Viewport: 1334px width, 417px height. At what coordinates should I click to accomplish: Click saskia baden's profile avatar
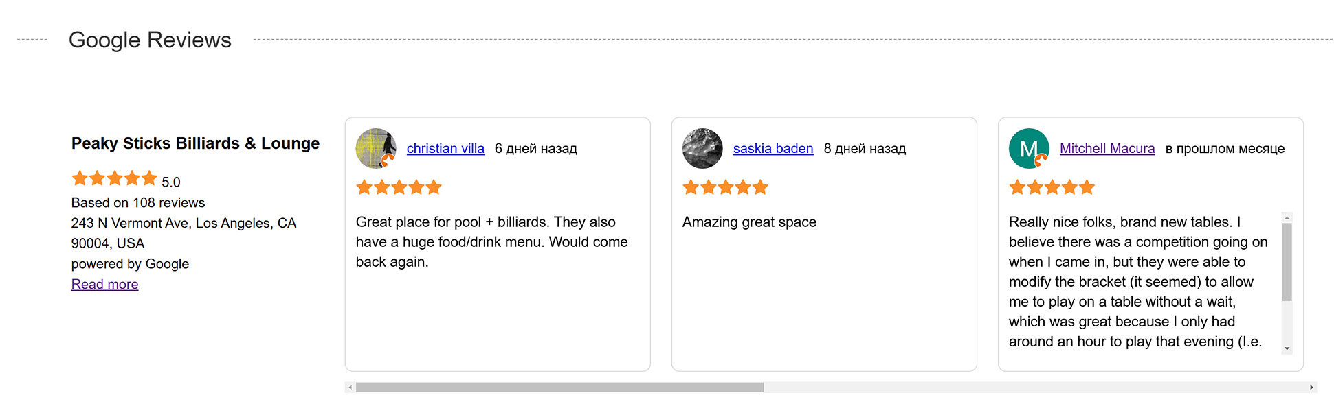[702, 148]
